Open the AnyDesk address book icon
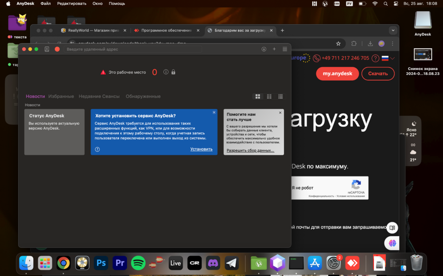Viewport: 443px width, 276px height. click(x=47, y=49)
